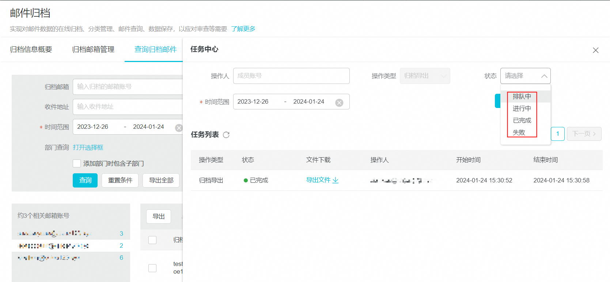The width and height of the screenshot is (610, 282).
Task: Click 导出全部 to export all
Action: (x=161, y=180)
